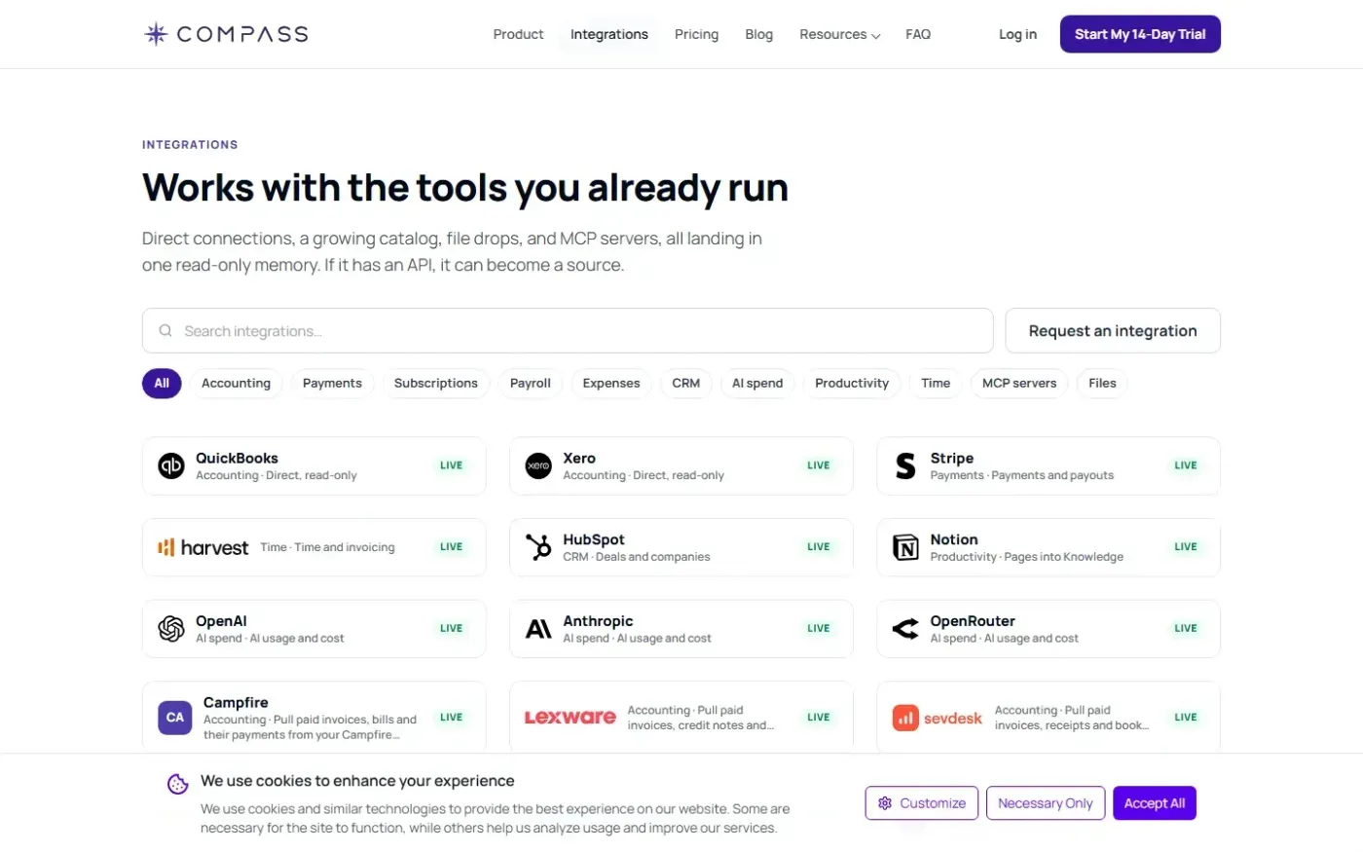Filter integrations by Payroll

click(x=531, y=384)
